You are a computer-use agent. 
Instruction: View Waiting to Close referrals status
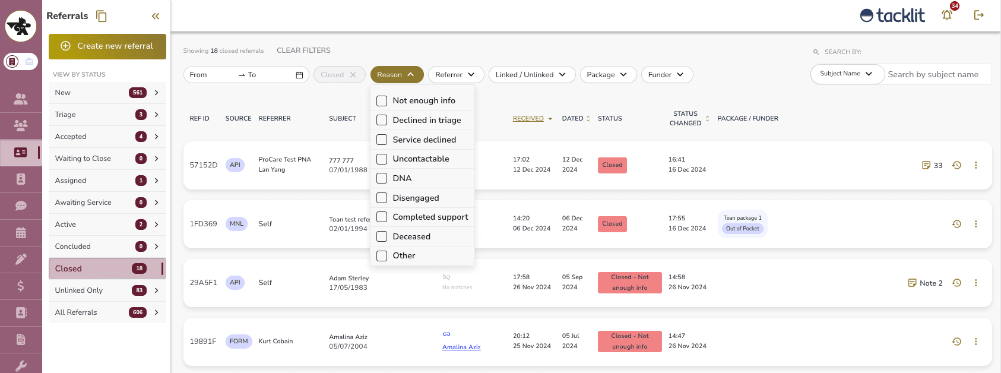pos(107,159)
